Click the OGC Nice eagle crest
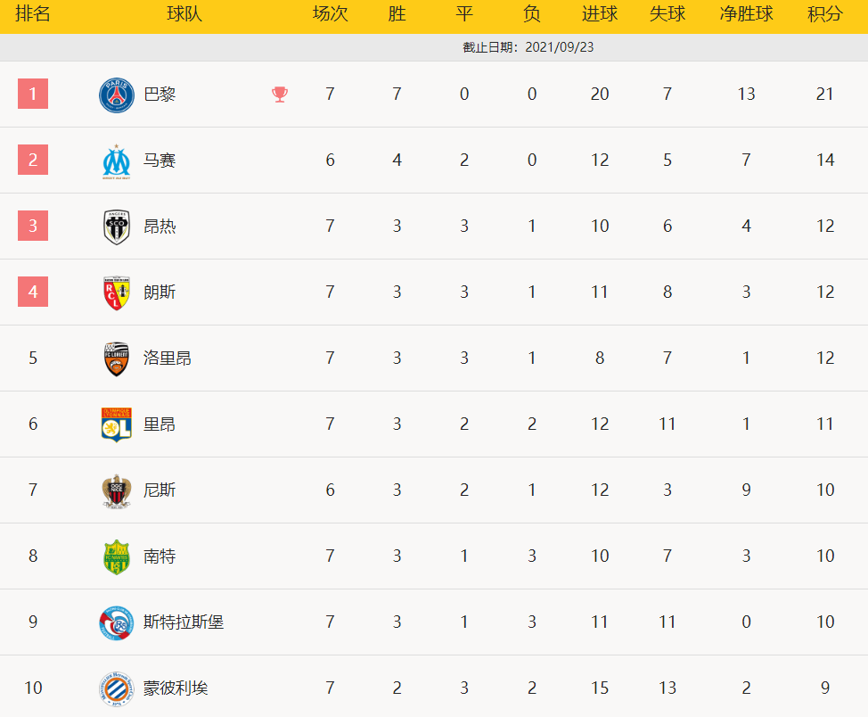 pos(116,490)
